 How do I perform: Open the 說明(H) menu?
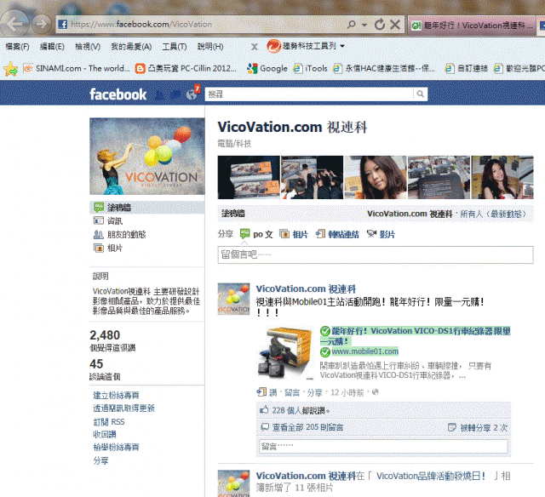(x=210, y=47)
